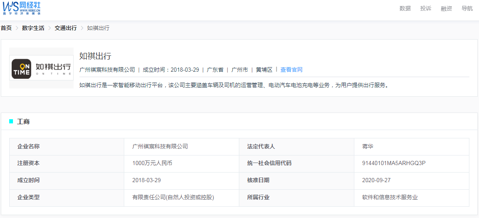
Task: Select the value 1000万元人民币
Action: tap(152, 163)
